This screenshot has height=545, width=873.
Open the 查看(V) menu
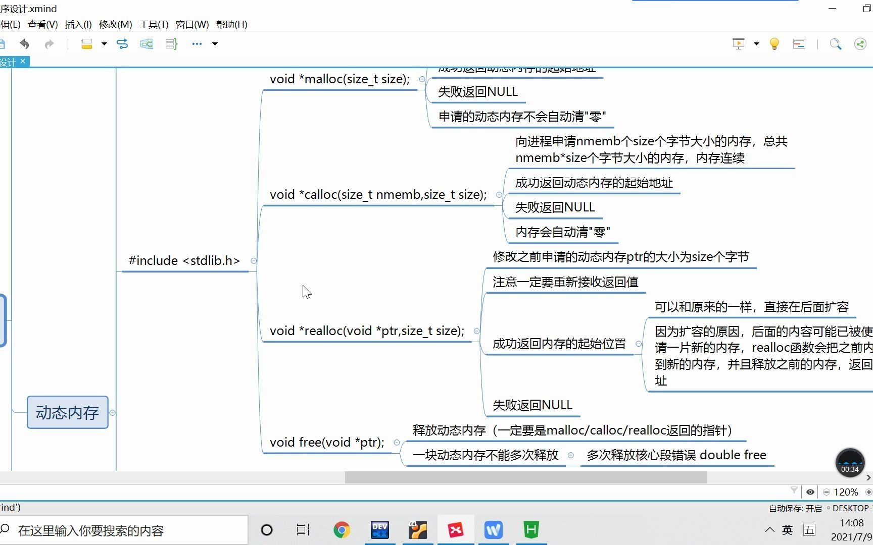point(42,24)
